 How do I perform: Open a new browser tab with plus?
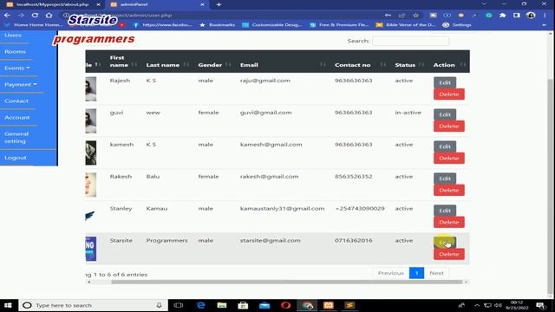(x=219, y=4)
